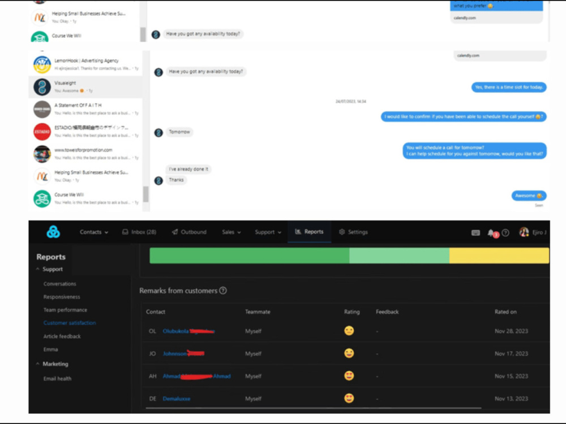
Task: Select the Visualeight conversation
Action: 85,87
